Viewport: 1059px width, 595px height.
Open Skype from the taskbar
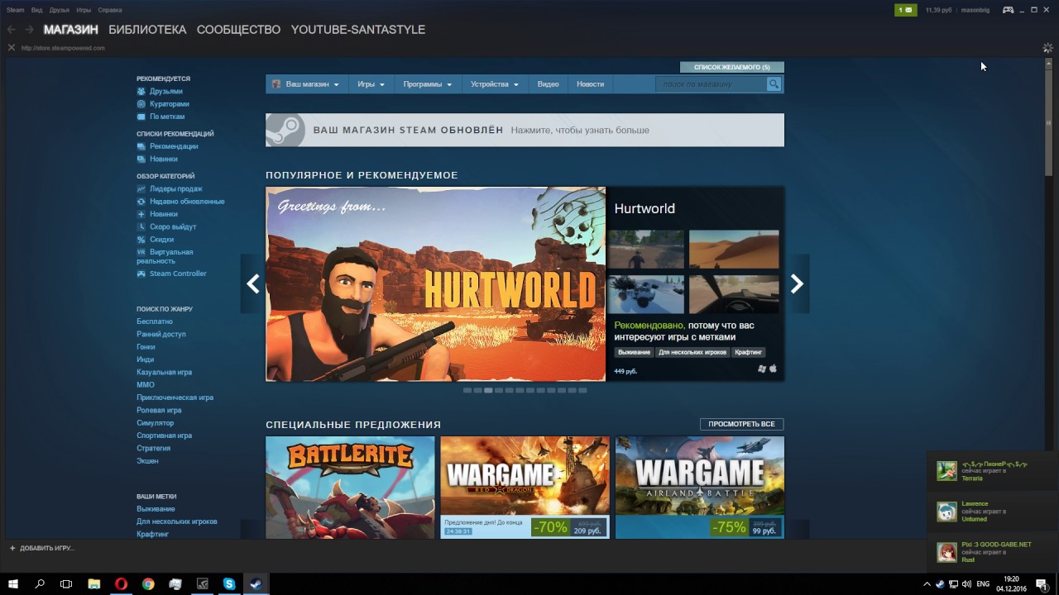pos(229,584)
